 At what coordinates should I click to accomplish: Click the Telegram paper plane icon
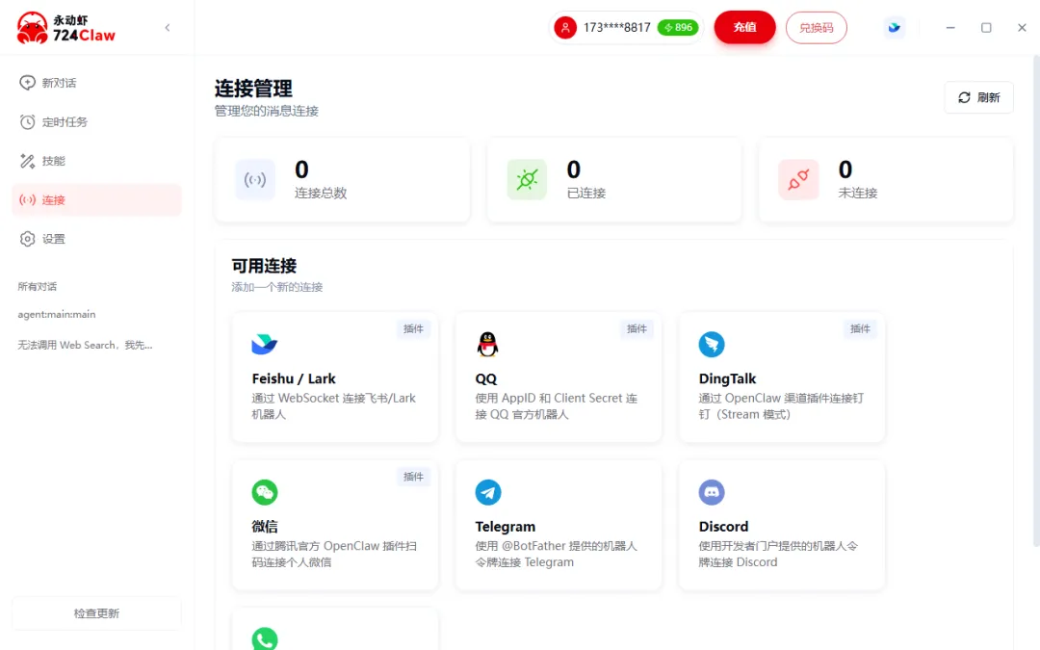tap(488, 492)
